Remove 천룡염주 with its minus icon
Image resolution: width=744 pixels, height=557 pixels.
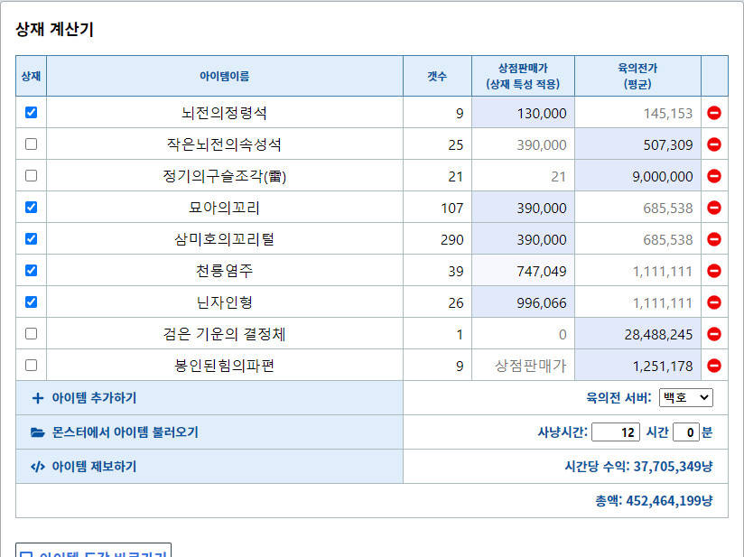[x=714, y=270]
